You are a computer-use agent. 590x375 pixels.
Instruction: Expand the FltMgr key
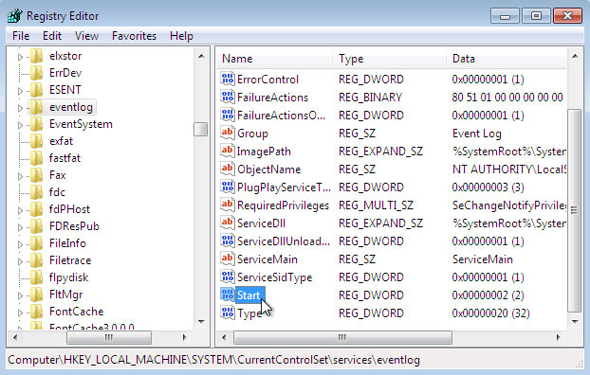[20, 295]
